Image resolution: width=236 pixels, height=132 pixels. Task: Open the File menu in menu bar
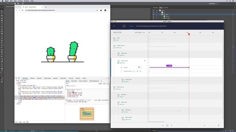coord(11,1)
